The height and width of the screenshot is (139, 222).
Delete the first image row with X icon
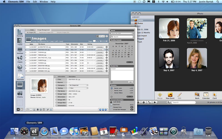click(107, 47)
